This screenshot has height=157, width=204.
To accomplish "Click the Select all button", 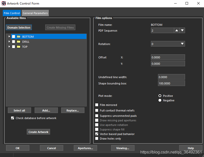I will click(x=19, y=110).
